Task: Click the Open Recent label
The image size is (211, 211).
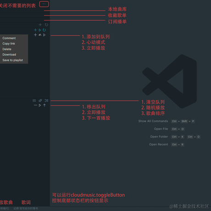Action: (159, 144)
